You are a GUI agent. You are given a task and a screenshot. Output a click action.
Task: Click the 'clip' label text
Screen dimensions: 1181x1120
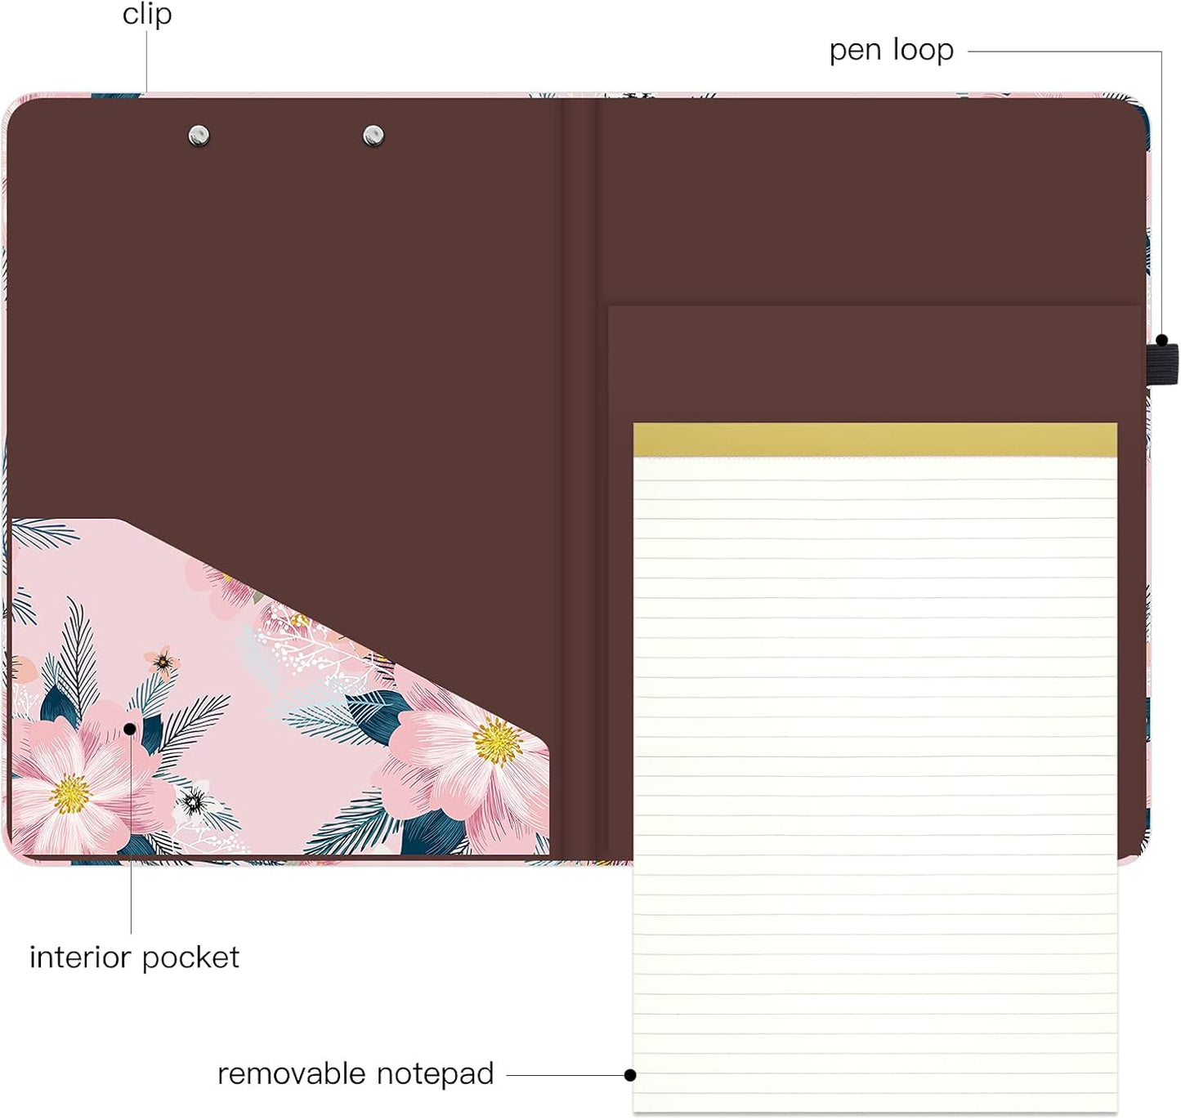pyautogui.click(x=147, y=14)
